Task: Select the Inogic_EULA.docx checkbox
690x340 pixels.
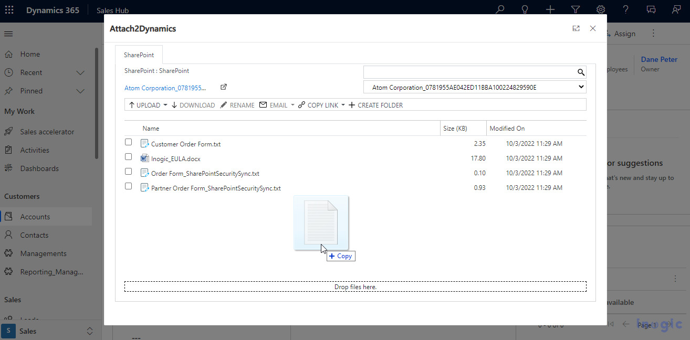Action: coord(128,156)
